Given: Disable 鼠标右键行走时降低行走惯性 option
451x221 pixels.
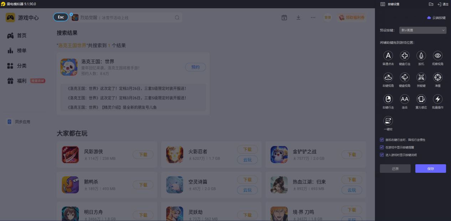Looking at the screenshot, I should (x=381, y=139).
